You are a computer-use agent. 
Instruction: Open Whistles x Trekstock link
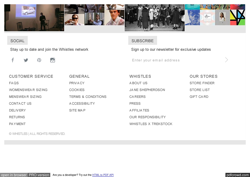(151, 124)
